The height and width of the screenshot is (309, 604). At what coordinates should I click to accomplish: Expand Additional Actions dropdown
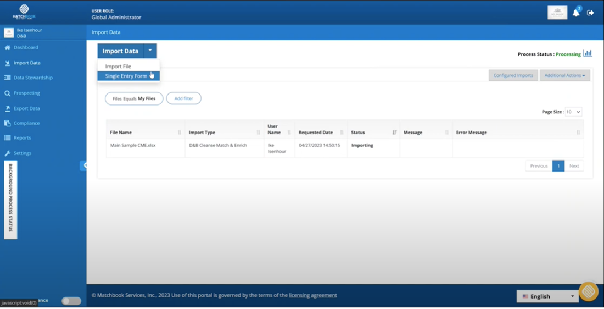click(564, 75)
